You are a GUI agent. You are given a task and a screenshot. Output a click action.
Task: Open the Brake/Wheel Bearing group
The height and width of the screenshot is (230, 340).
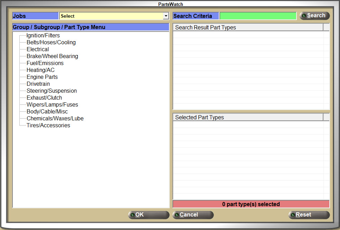pos(52,56)
